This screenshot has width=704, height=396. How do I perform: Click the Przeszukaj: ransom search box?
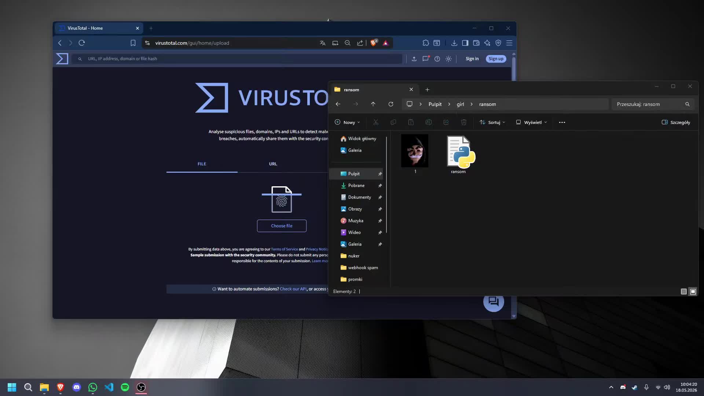click(x=653, y=104)
